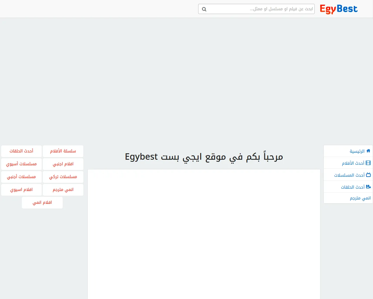Open the EgyBest logo homepage
The width and height of the screenshot is (373, 299).
[x=339, y=9]
